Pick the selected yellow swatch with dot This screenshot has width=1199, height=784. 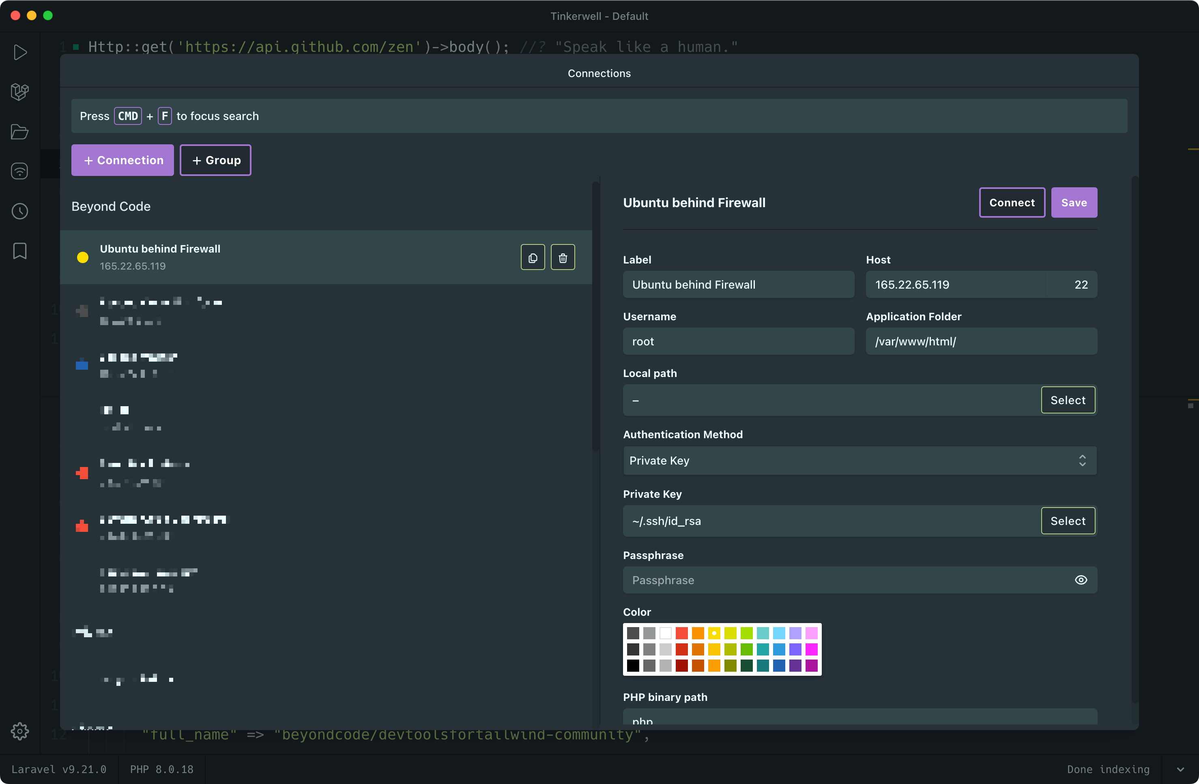click(x=714, y=633)
